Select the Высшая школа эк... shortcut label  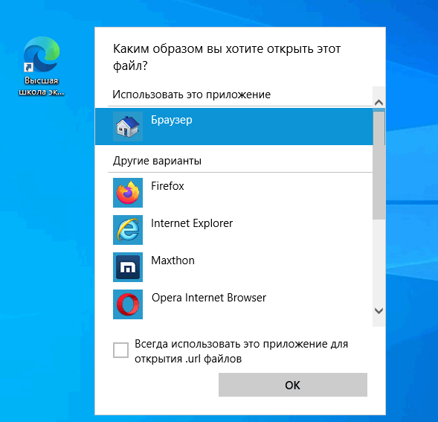point(42,86)
